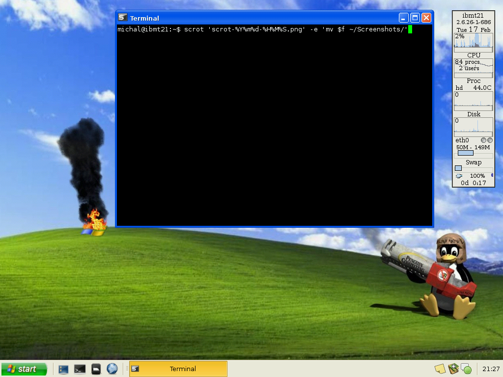
Task: Click the Swap label
Action: tap(474, 162)
